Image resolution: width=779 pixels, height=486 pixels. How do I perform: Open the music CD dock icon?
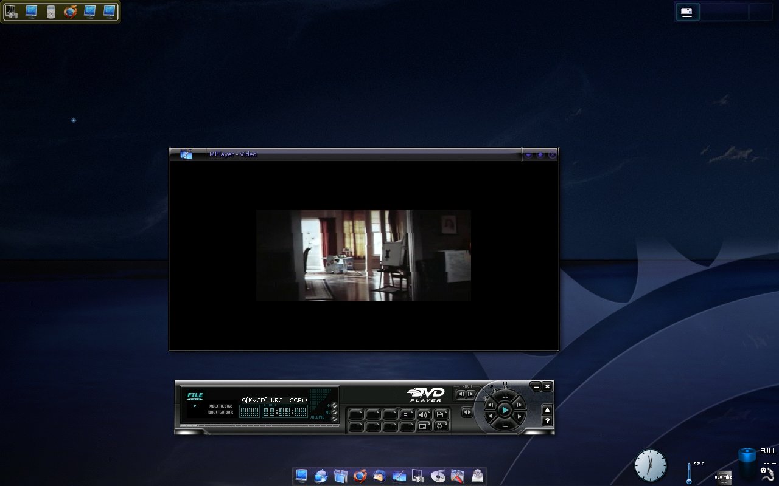(438, 476)
